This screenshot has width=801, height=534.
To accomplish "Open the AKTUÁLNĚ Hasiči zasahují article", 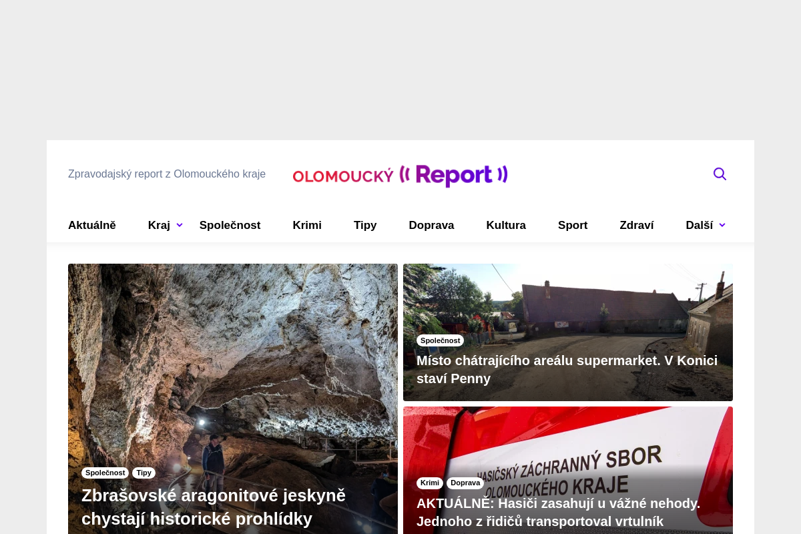I will coord(558,513).
